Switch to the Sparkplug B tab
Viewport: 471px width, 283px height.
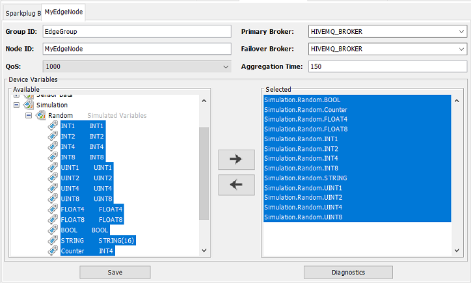[x=23, y=12]
